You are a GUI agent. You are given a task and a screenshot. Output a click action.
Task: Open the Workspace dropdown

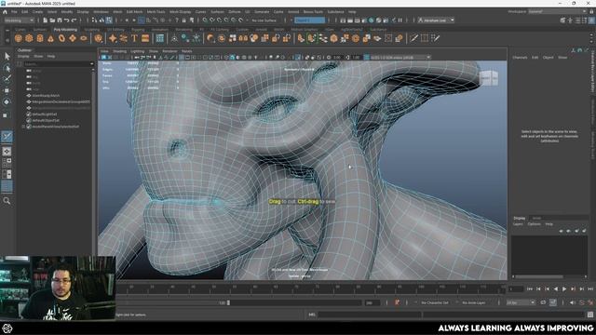pyautogui.click(x=557, y=12)
